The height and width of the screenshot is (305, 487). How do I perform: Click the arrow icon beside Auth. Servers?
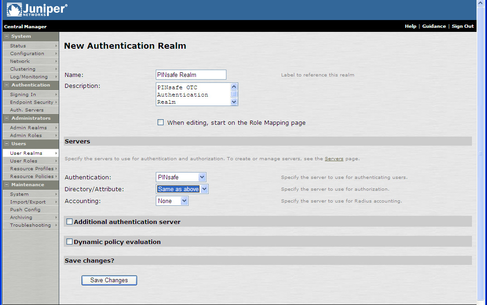tap(56, 110)
